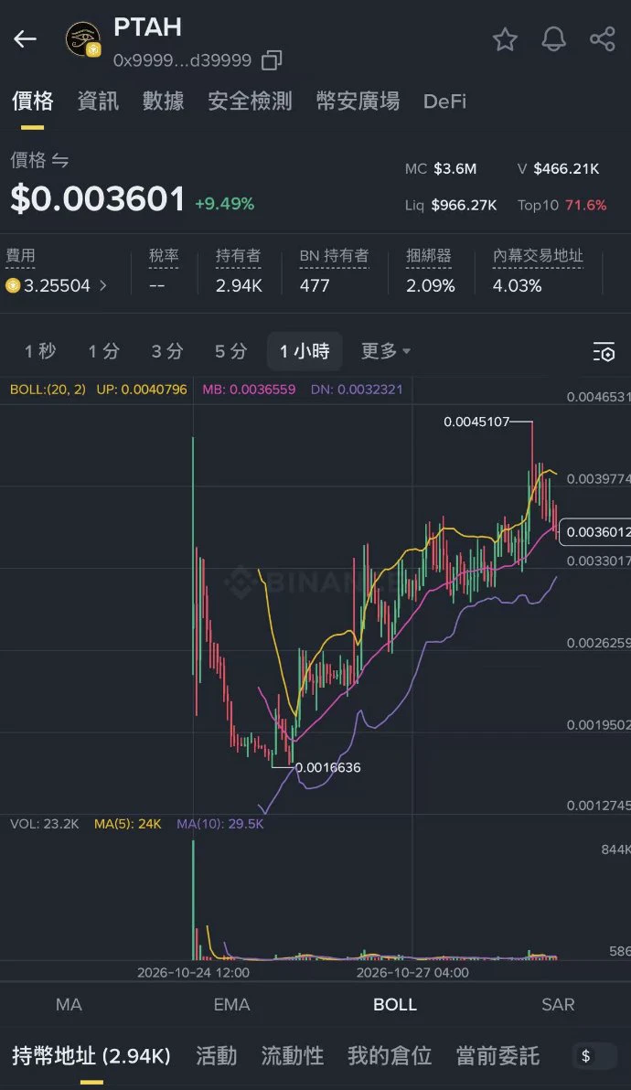The image size is (631, 1090).
Task: Tap the MA(5): 24K label
Action: tap(128, 824)
